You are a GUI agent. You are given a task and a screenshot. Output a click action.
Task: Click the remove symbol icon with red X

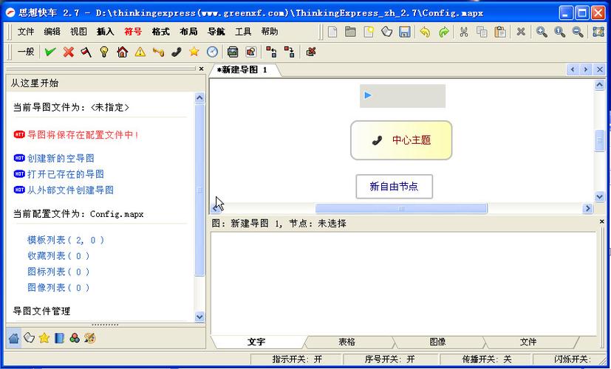pyautogui.click(x=310, y=52)
